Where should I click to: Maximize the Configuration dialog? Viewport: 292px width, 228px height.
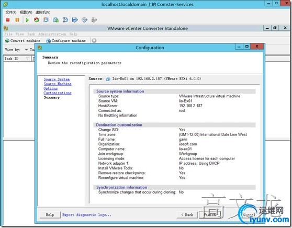(x=247, y=47)
